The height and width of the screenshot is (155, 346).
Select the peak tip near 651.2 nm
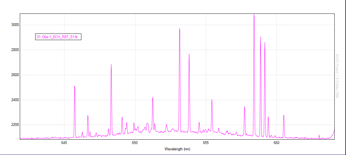(153, 97)
